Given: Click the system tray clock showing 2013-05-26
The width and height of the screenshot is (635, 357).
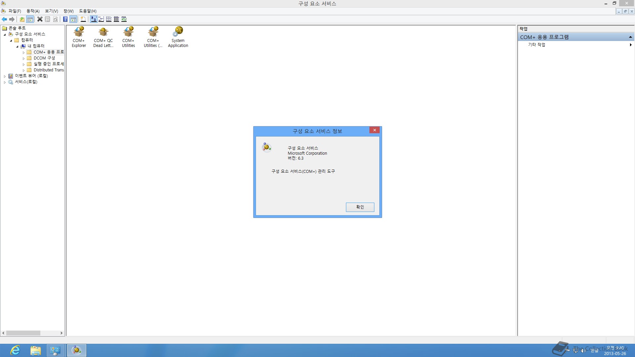Looking at the screenshot, I should click(615, 350).
